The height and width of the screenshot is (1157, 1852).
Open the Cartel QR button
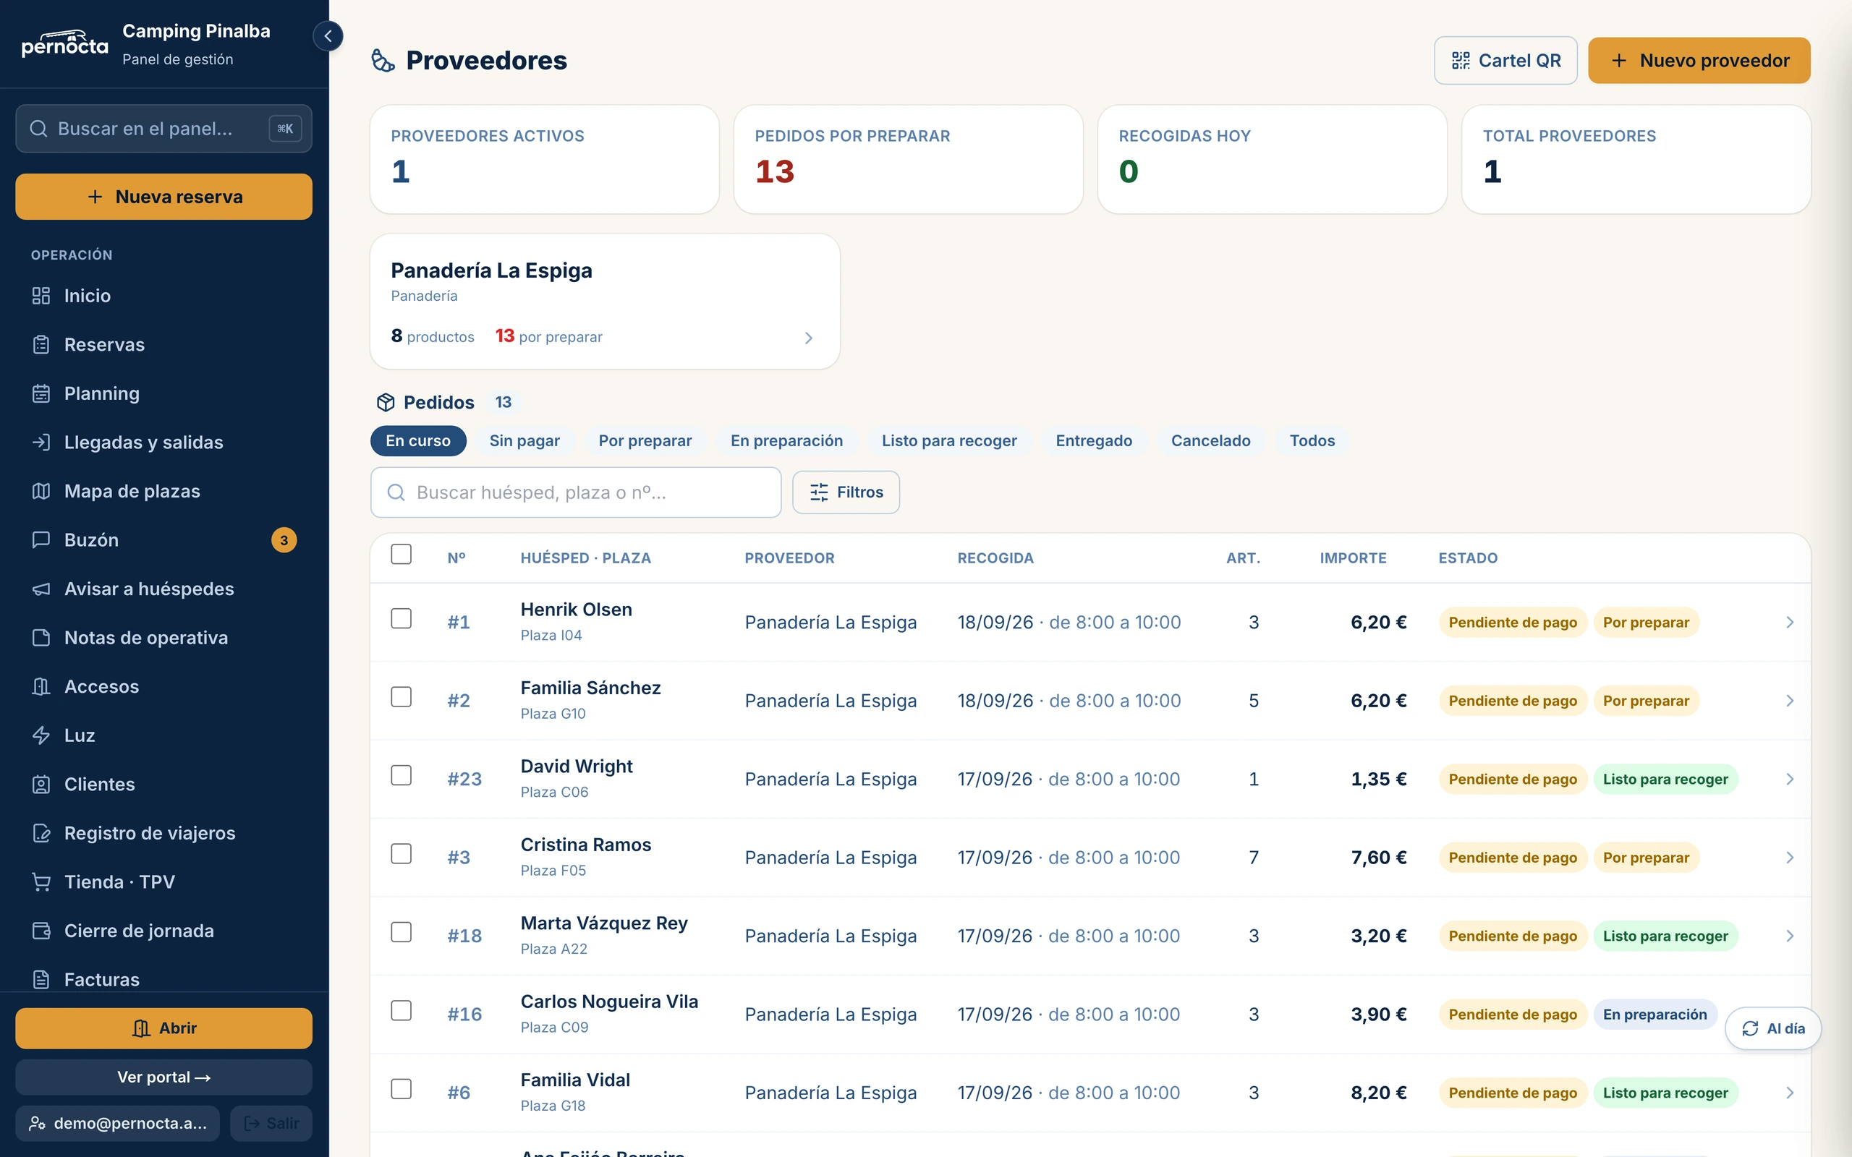click(1505, 61)
